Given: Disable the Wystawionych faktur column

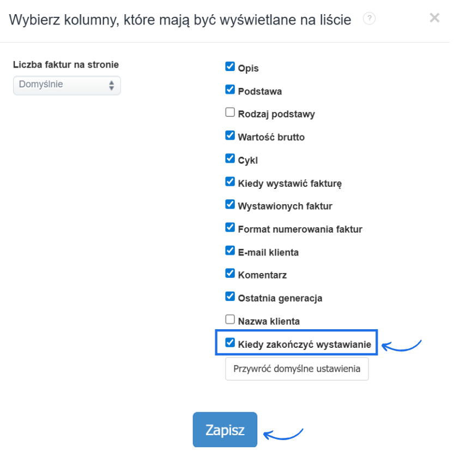Looking at the screenshot, I should (230, 204).
